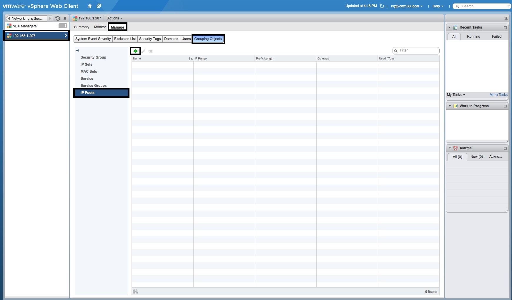The image size is (512, 300).
Task: Pin the left navigator panel
Action: [65, 19]
